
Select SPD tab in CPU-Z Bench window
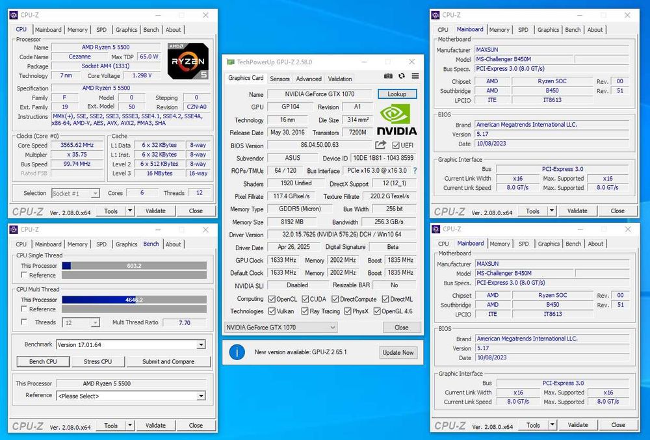101,244
